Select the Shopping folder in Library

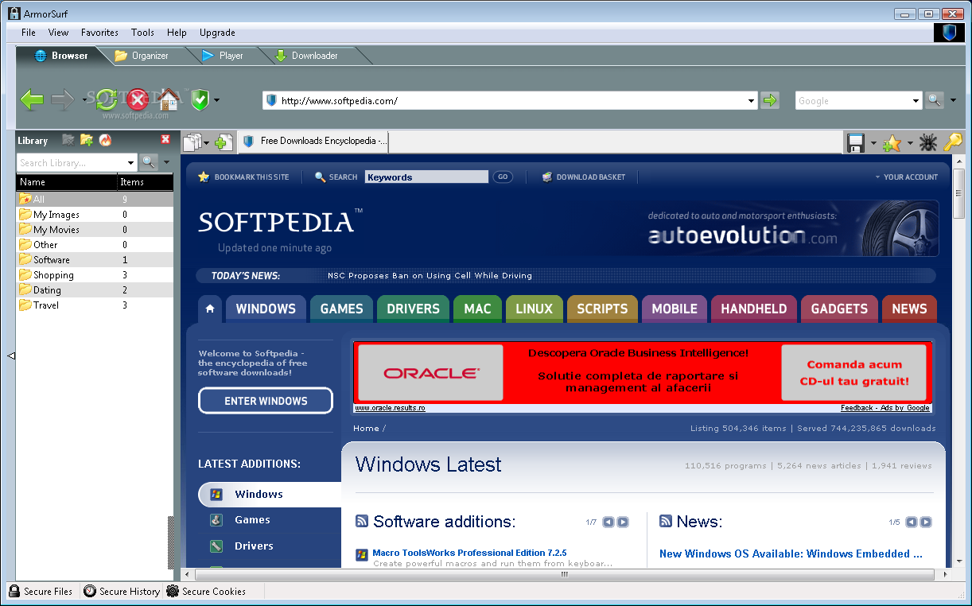[x=95, y=275]
